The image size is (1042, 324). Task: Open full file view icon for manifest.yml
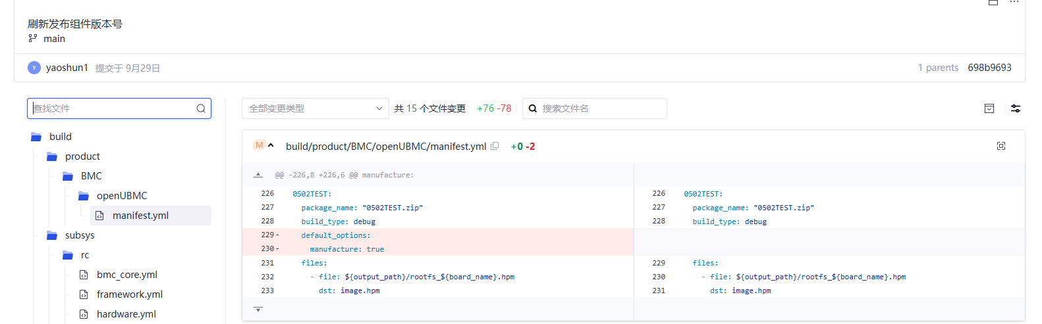[x=1001, y=146]
